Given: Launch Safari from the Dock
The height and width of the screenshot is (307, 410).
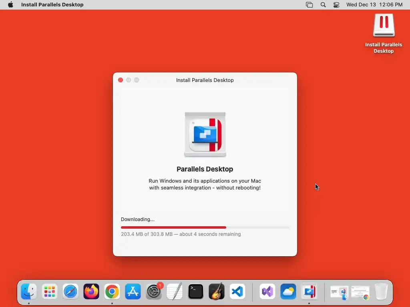Looking at the screenshot, I should 70,291.
